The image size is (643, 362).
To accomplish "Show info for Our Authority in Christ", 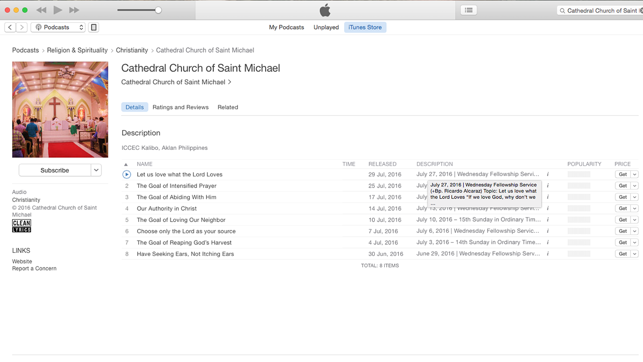I will tap(548, 209).
